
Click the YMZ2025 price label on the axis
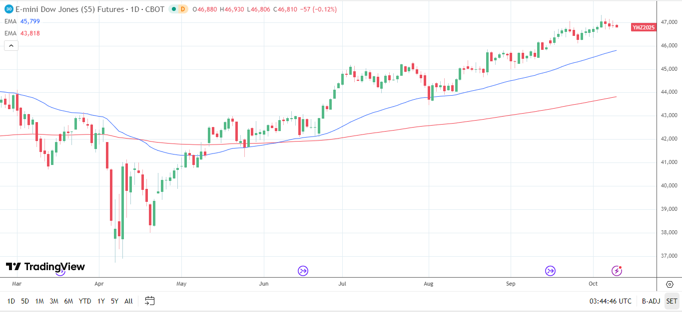[643, 27]
